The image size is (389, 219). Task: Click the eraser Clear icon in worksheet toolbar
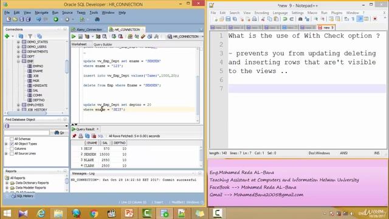(143, 36)
